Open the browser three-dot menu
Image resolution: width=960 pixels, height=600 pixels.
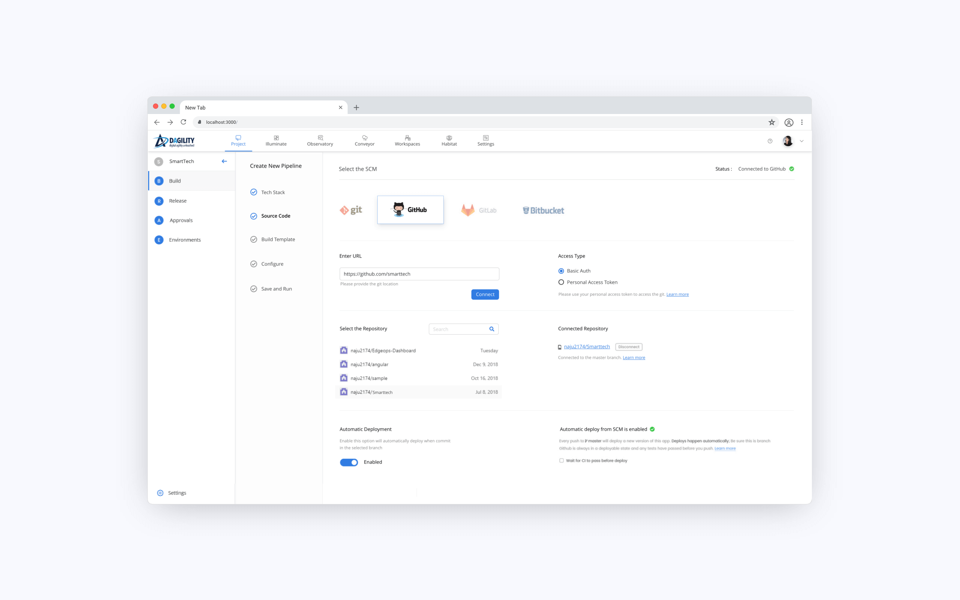click(802, 122)
